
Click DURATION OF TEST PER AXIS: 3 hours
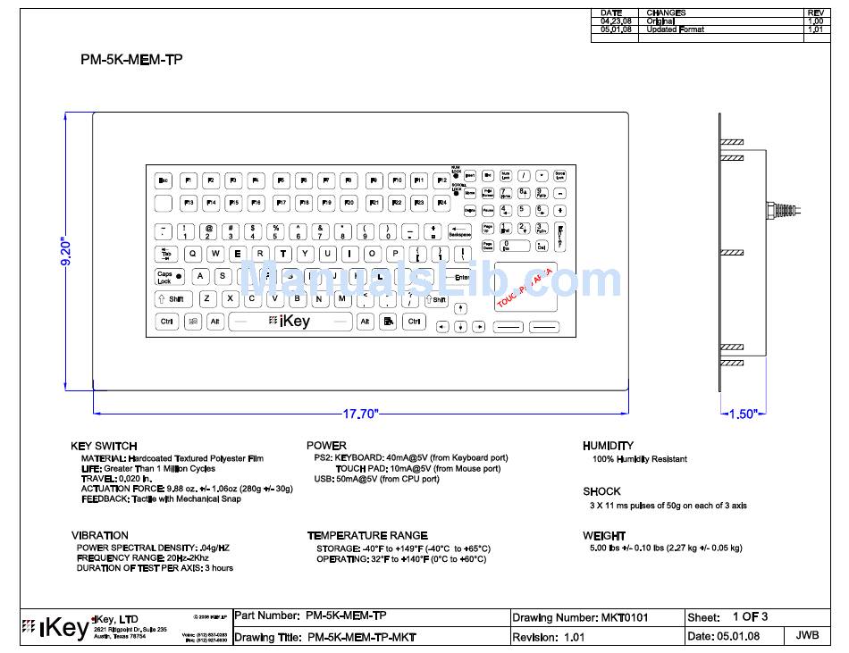pyautogui.click(x=155, y=568)
